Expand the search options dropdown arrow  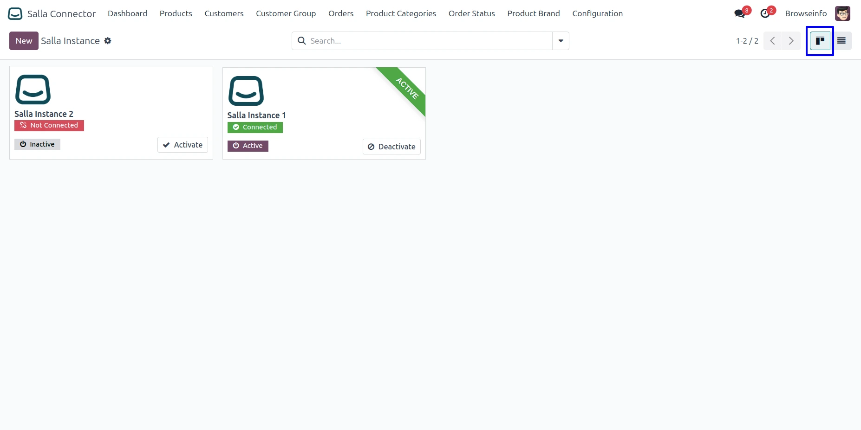click(561, 41)
